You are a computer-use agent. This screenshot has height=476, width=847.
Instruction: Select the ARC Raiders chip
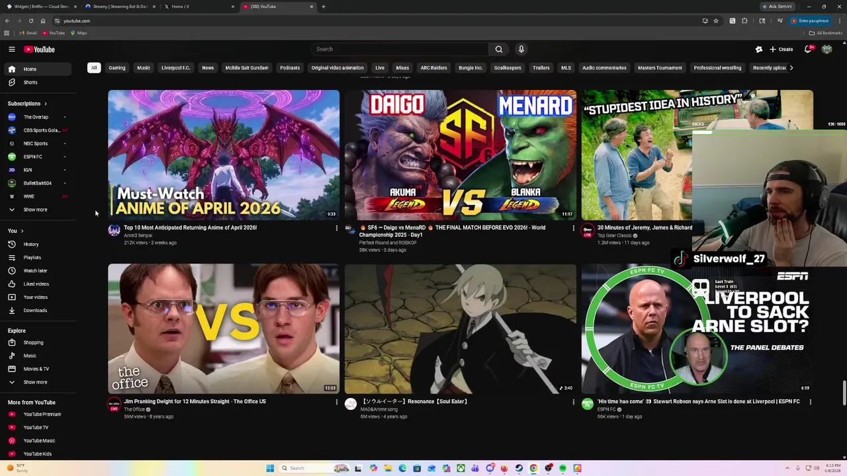(434, 67)
